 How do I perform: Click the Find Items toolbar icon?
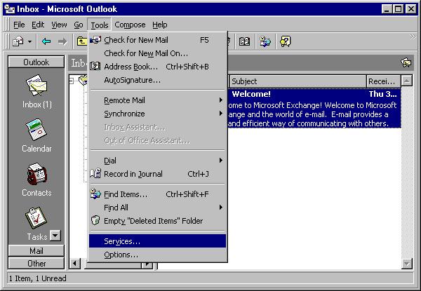(x=265, y=41)
